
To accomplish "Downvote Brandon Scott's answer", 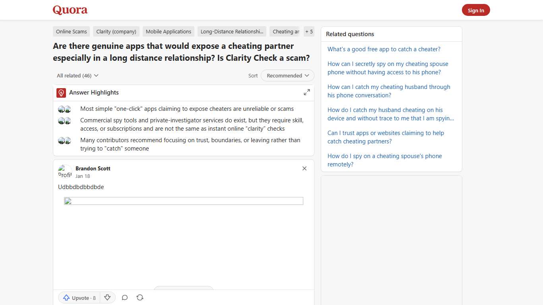I will [107, 297].
